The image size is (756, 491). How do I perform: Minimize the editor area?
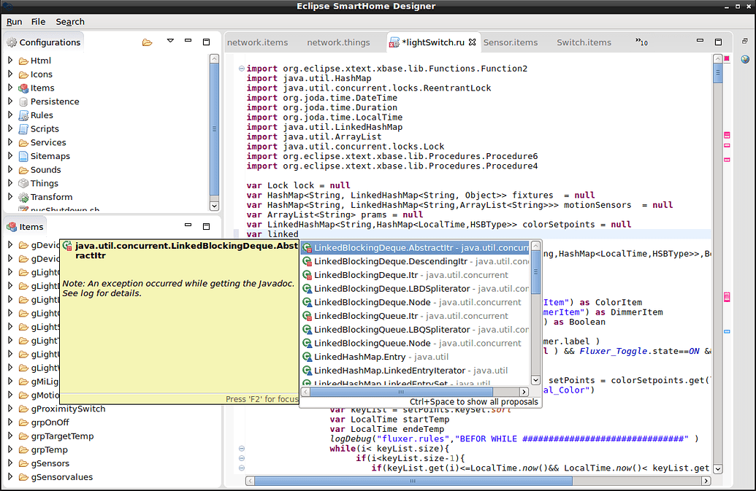[x=699, y=42]
